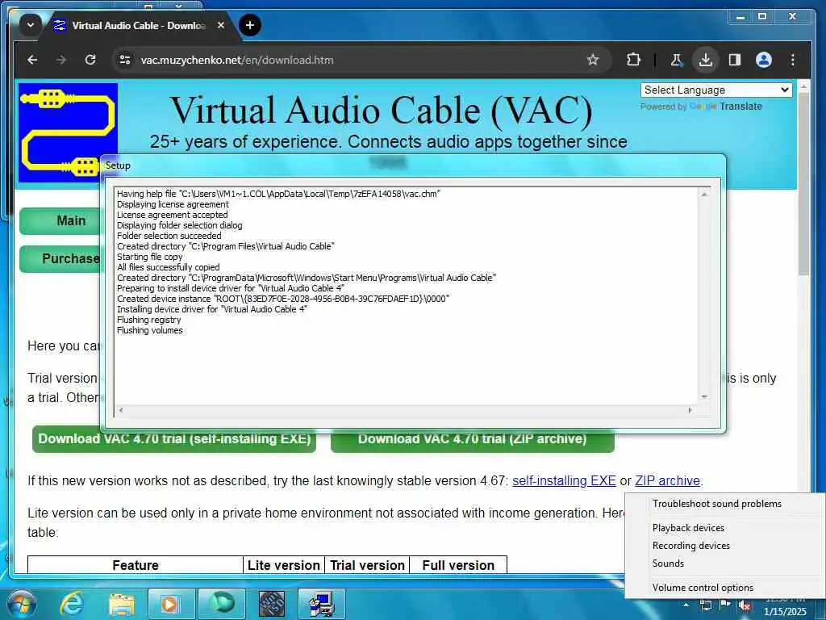
Task: Reload the VAC download page
Action: point(90,60)
